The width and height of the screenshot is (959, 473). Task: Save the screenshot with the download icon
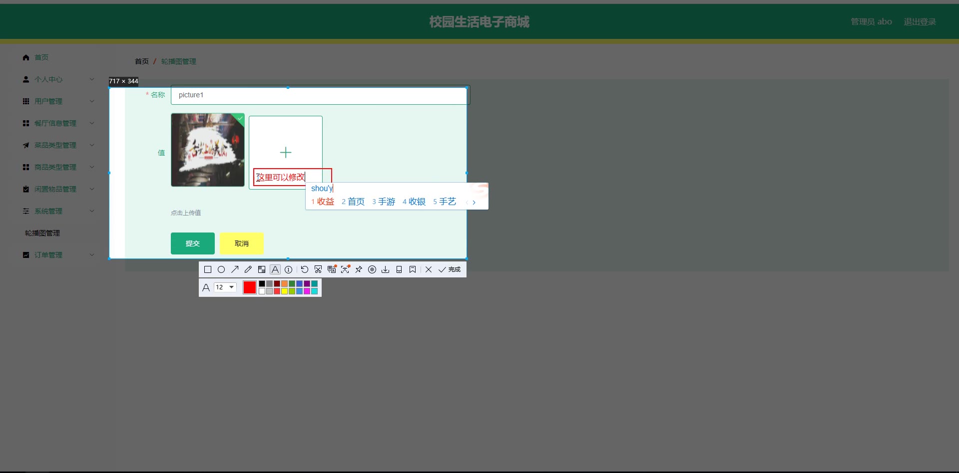[386, 269]
